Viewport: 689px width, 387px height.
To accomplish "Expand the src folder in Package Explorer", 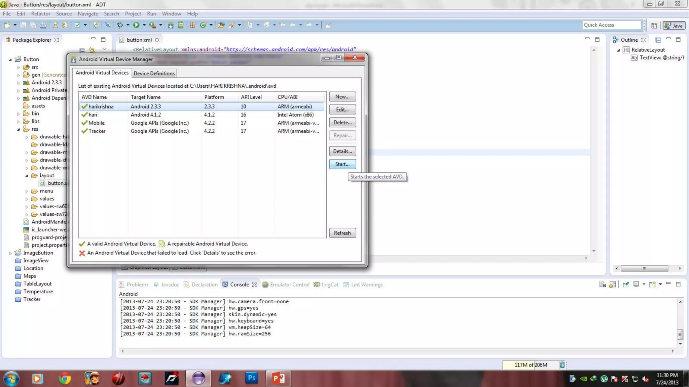I will click(x=19, y=67).
